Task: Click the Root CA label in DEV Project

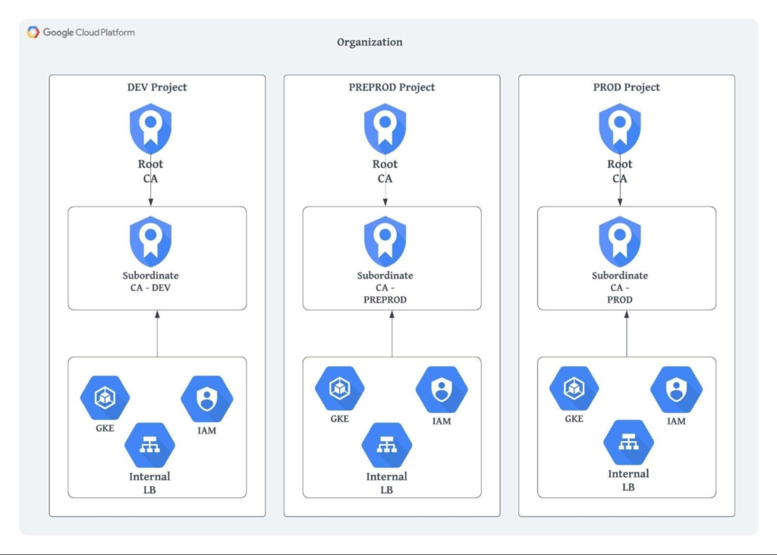Action: pyautogui.click(x=151, y=171)
